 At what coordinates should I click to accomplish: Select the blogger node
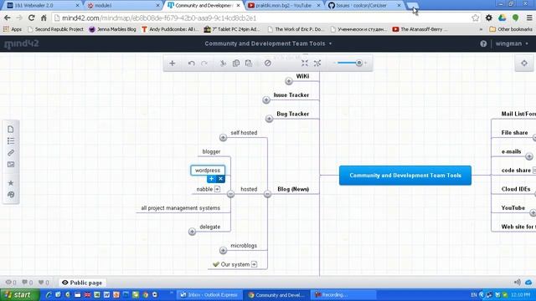[211, 151]
